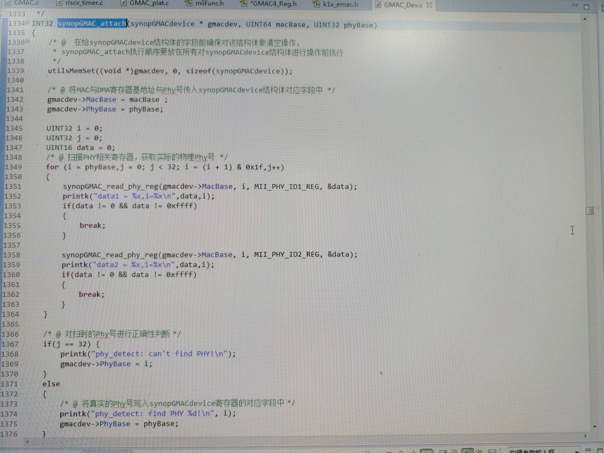Click the yellow back arrow icon in bottom toolbar
604x453 pixels.
[479, 451]
